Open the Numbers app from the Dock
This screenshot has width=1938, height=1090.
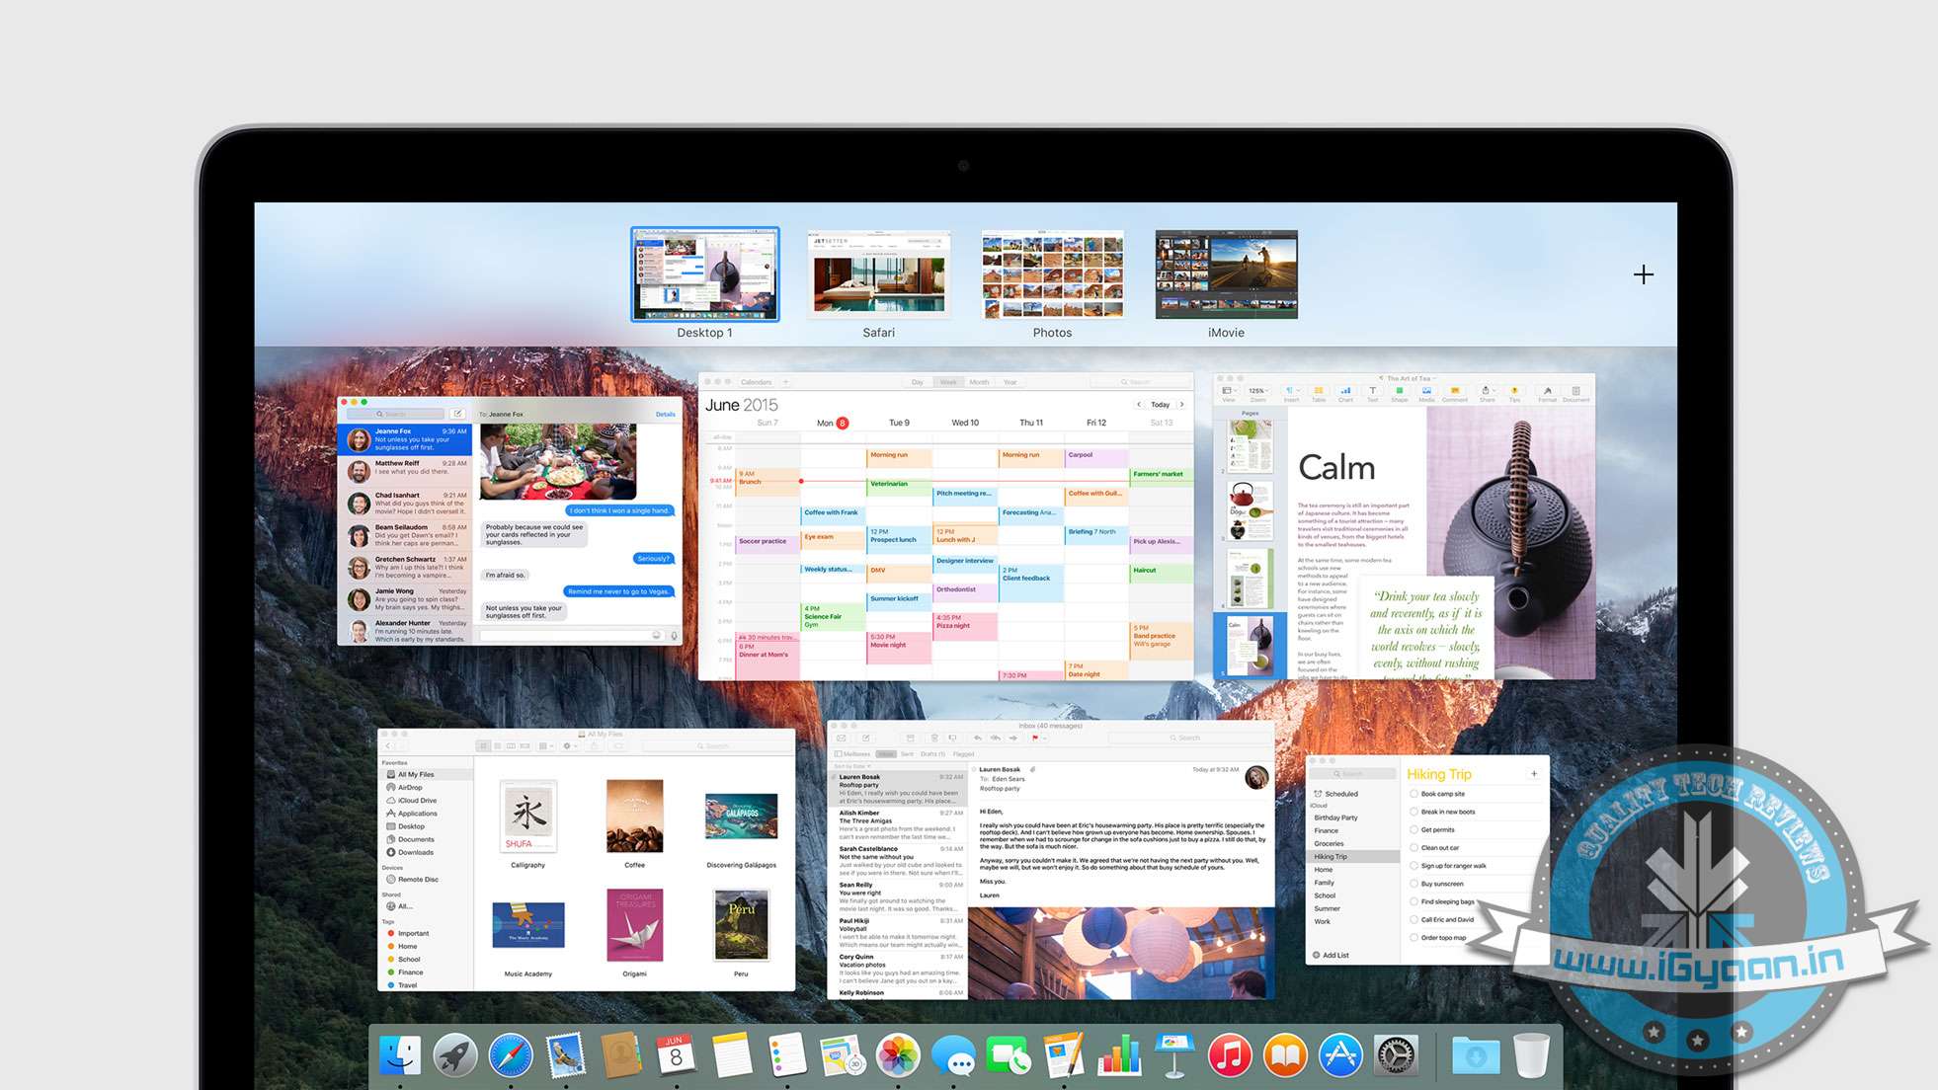pyautogui.click(x=1119, y=1056)
